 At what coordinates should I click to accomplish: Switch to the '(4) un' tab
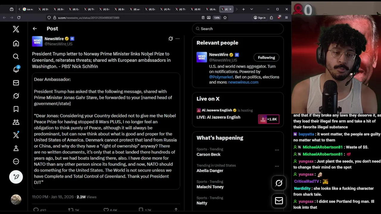[135, 9]
